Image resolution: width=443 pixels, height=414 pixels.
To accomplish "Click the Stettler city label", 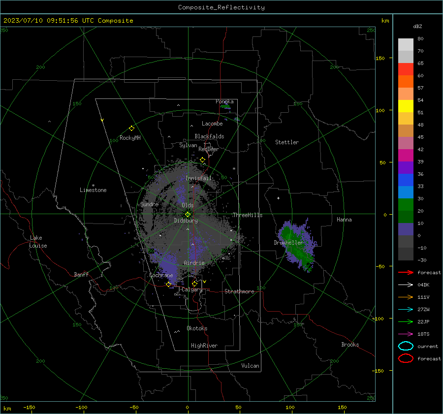I will [287, 142].
